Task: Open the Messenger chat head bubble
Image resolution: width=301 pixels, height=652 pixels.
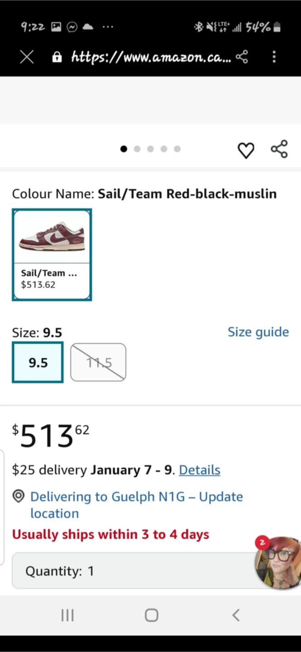Action: click(278, 562)
